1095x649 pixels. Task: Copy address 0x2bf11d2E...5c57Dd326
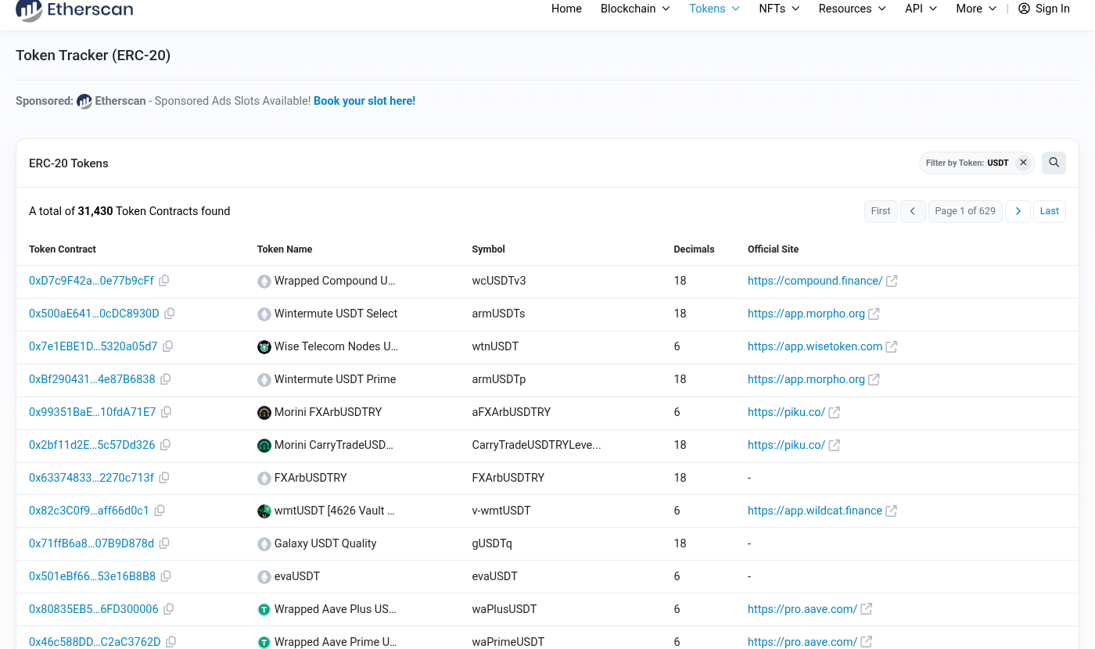tap(166, 445)
